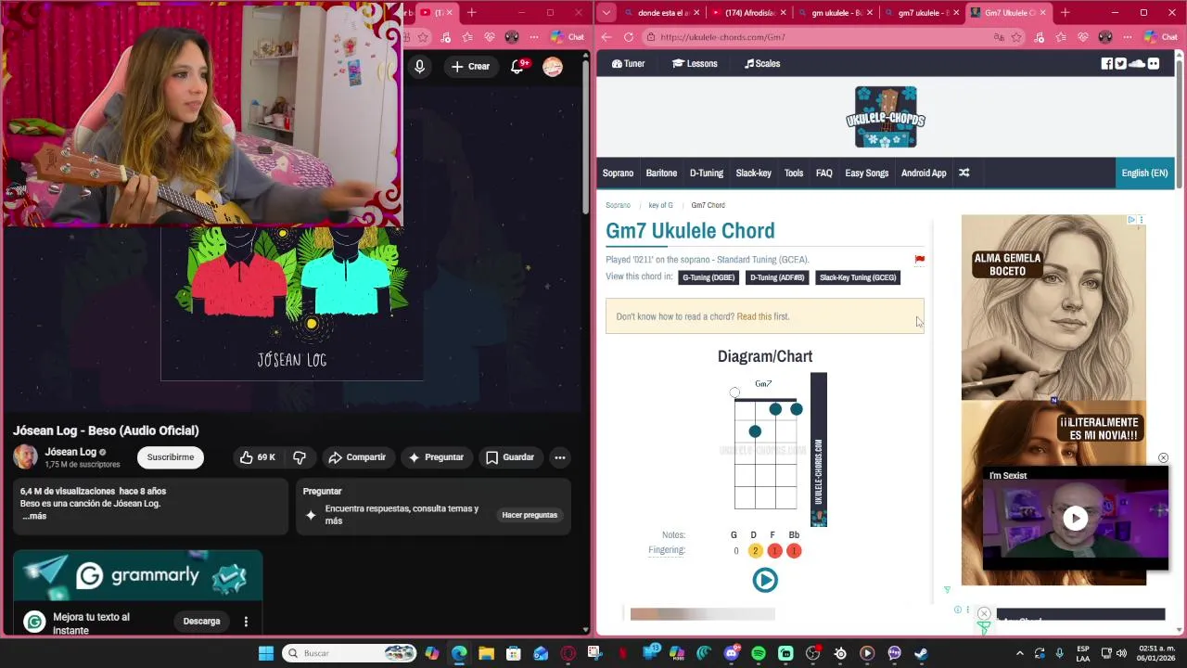
Task: Subscribe with the Suscribirme button
Action: point(171,457)
